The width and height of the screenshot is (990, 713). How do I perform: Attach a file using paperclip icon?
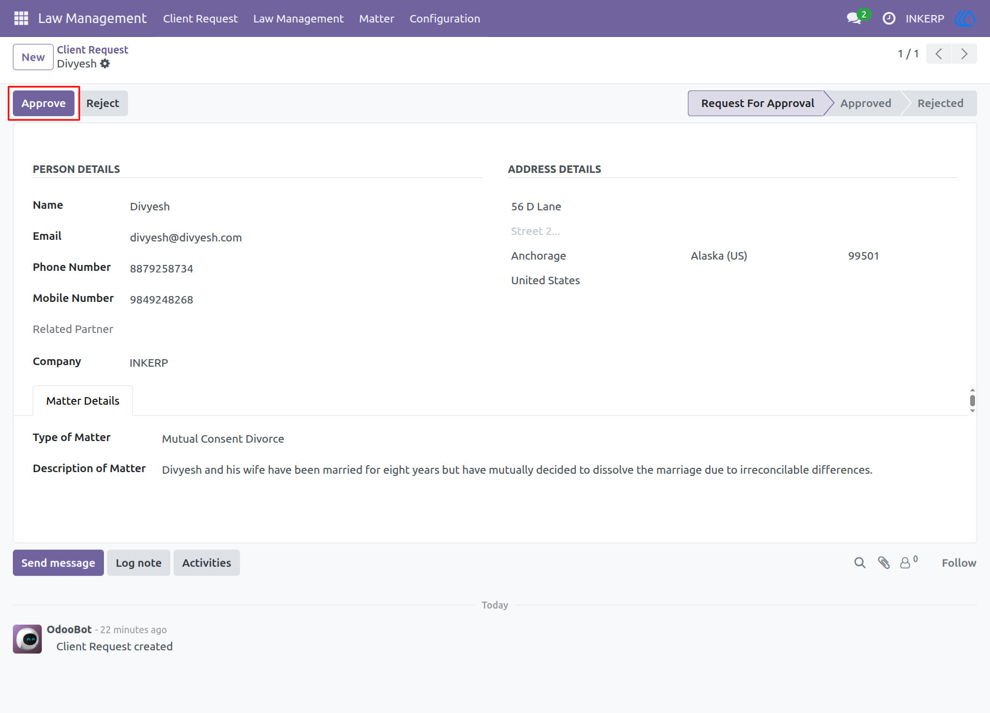(884, 563)
